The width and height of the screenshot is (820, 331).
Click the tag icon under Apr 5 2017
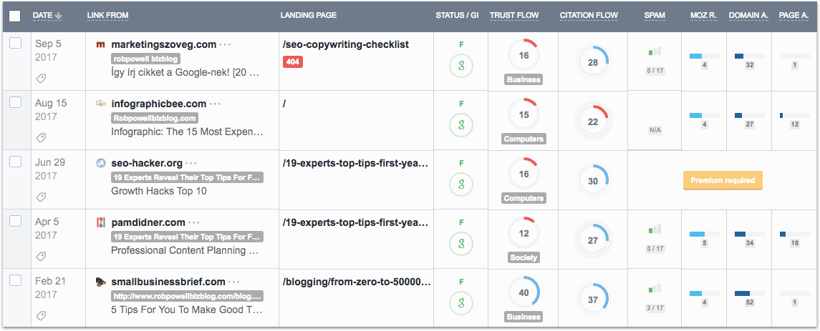pyautogui.click(x=41, y=257)
